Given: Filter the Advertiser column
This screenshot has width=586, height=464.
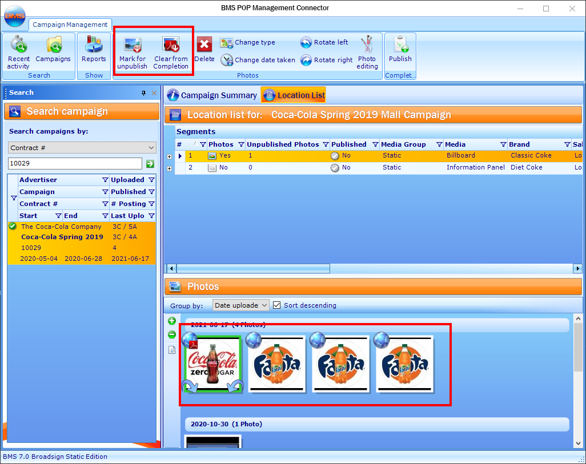Looking at the screenshot, I should pyautogui.click(x=106, y=180).
